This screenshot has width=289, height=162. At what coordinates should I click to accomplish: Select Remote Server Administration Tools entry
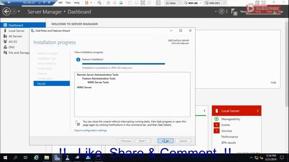click(x=98, y=75)
